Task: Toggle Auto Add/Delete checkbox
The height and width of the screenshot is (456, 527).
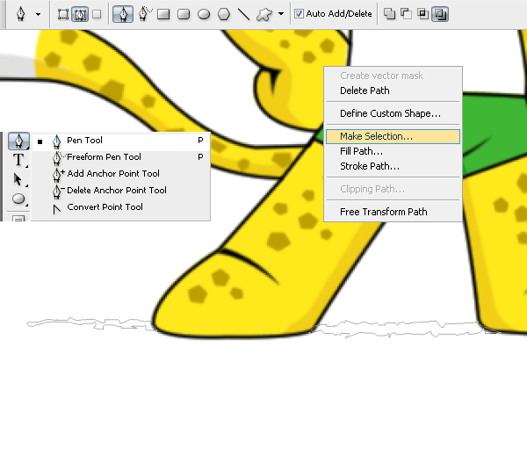Action: pos(300,14)
